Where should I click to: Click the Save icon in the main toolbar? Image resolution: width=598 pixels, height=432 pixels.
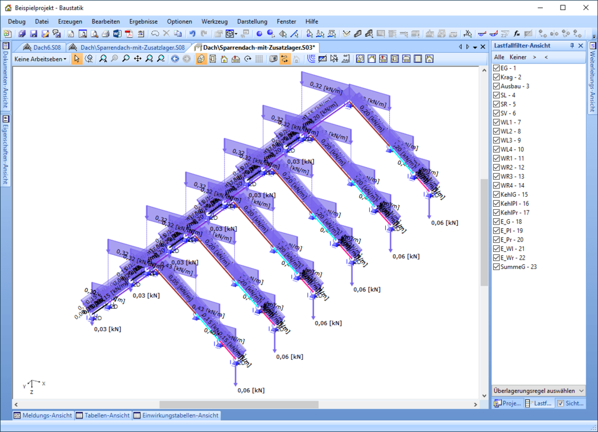[x=33, y=34]
